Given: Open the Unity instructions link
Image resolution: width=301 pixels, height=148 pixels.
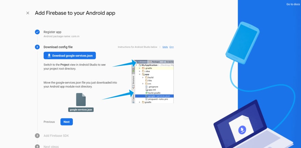Looking at the screenshot, I should pyautogui.click(x=165, y=47).
